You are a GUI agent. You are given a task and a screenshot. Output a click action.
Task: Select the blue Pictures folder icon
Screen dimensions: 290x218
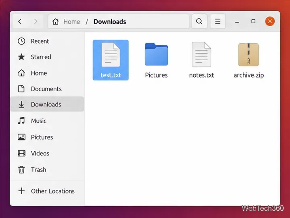[x=156, y=54]
